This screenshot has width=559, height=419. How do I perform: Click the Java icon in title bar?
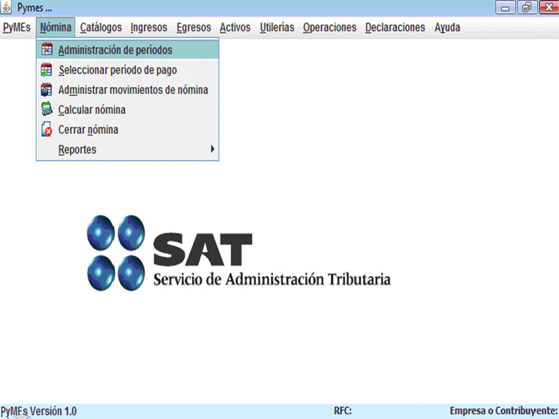pos(6,7)
